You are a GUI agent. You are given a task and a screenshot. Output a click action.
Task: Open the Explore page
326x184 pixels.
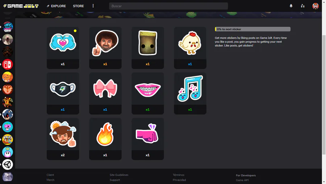57,6
